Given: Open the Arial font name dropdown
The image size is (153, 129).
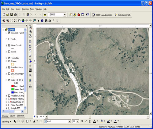Looking at the screenshot, I should 69,121.
